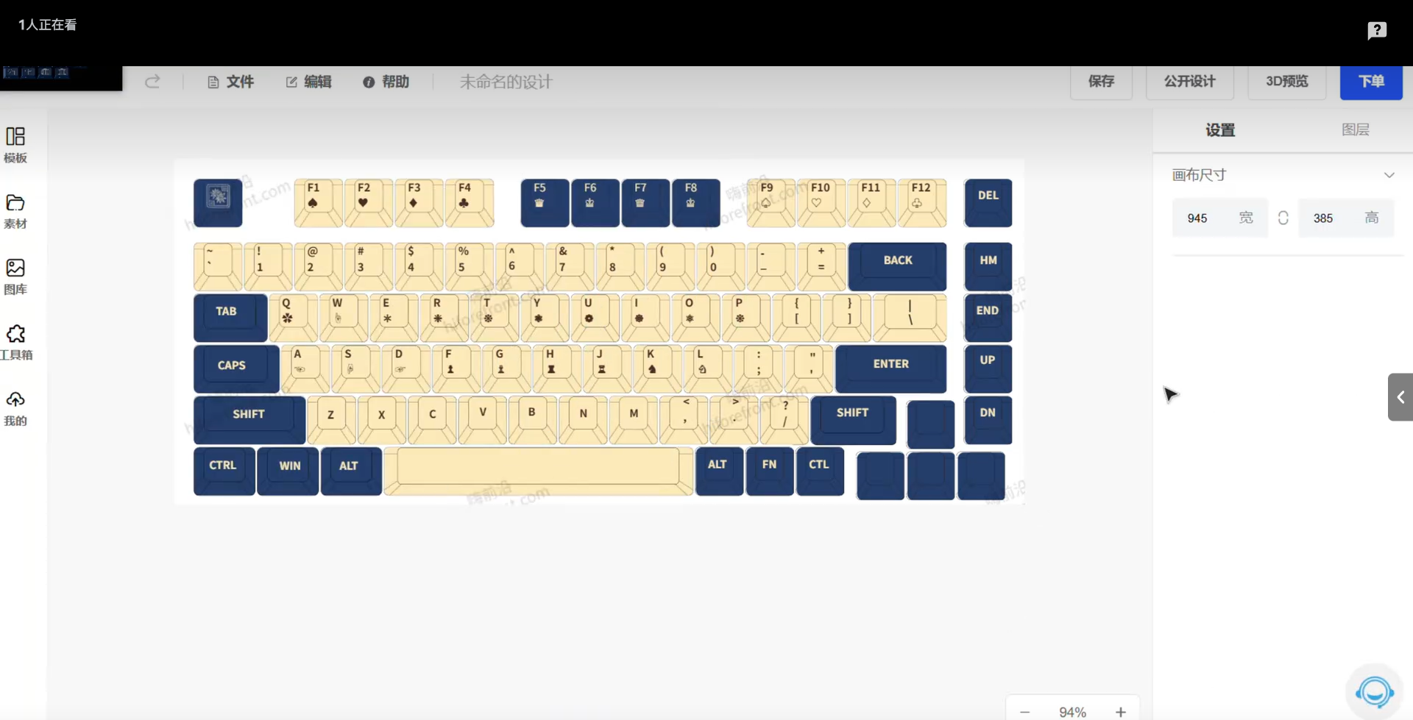Viewport: 1413px width, 720px height.
Task: Open the 素材 (materials) panel
Action: [x=15, y=210]
